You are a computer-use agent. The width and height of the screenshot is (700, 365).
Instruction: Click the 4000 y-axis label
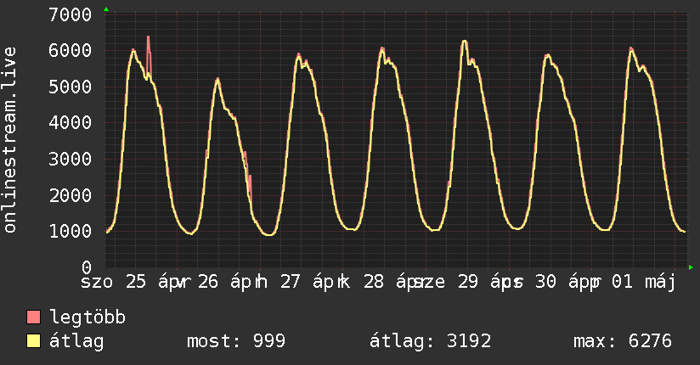(71, 122)
